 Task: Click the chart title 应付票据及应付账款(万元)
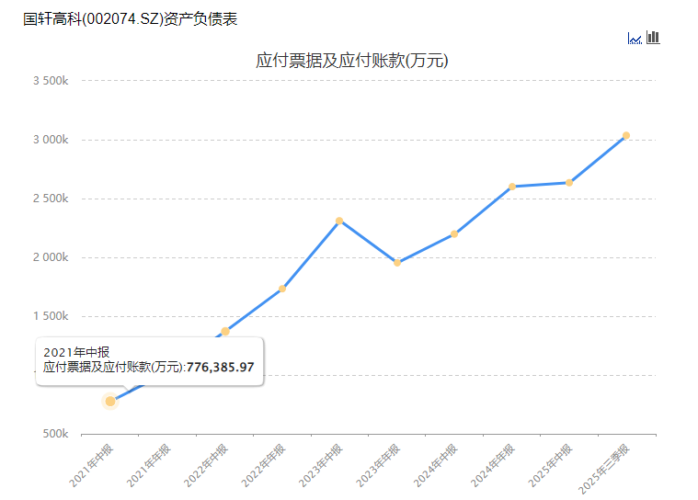pyautogui.click(x=351, y=62)
